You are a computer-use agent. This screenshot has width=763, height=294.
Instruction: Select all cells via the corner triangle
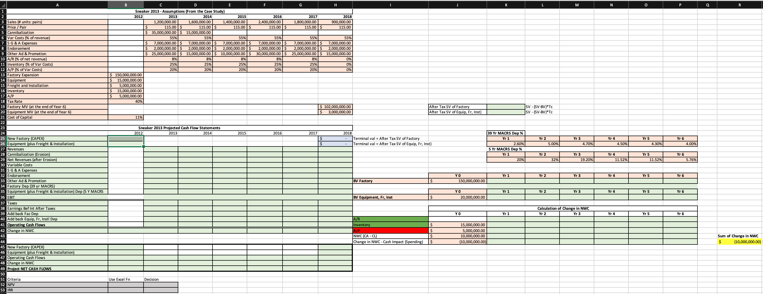[3, 5]
